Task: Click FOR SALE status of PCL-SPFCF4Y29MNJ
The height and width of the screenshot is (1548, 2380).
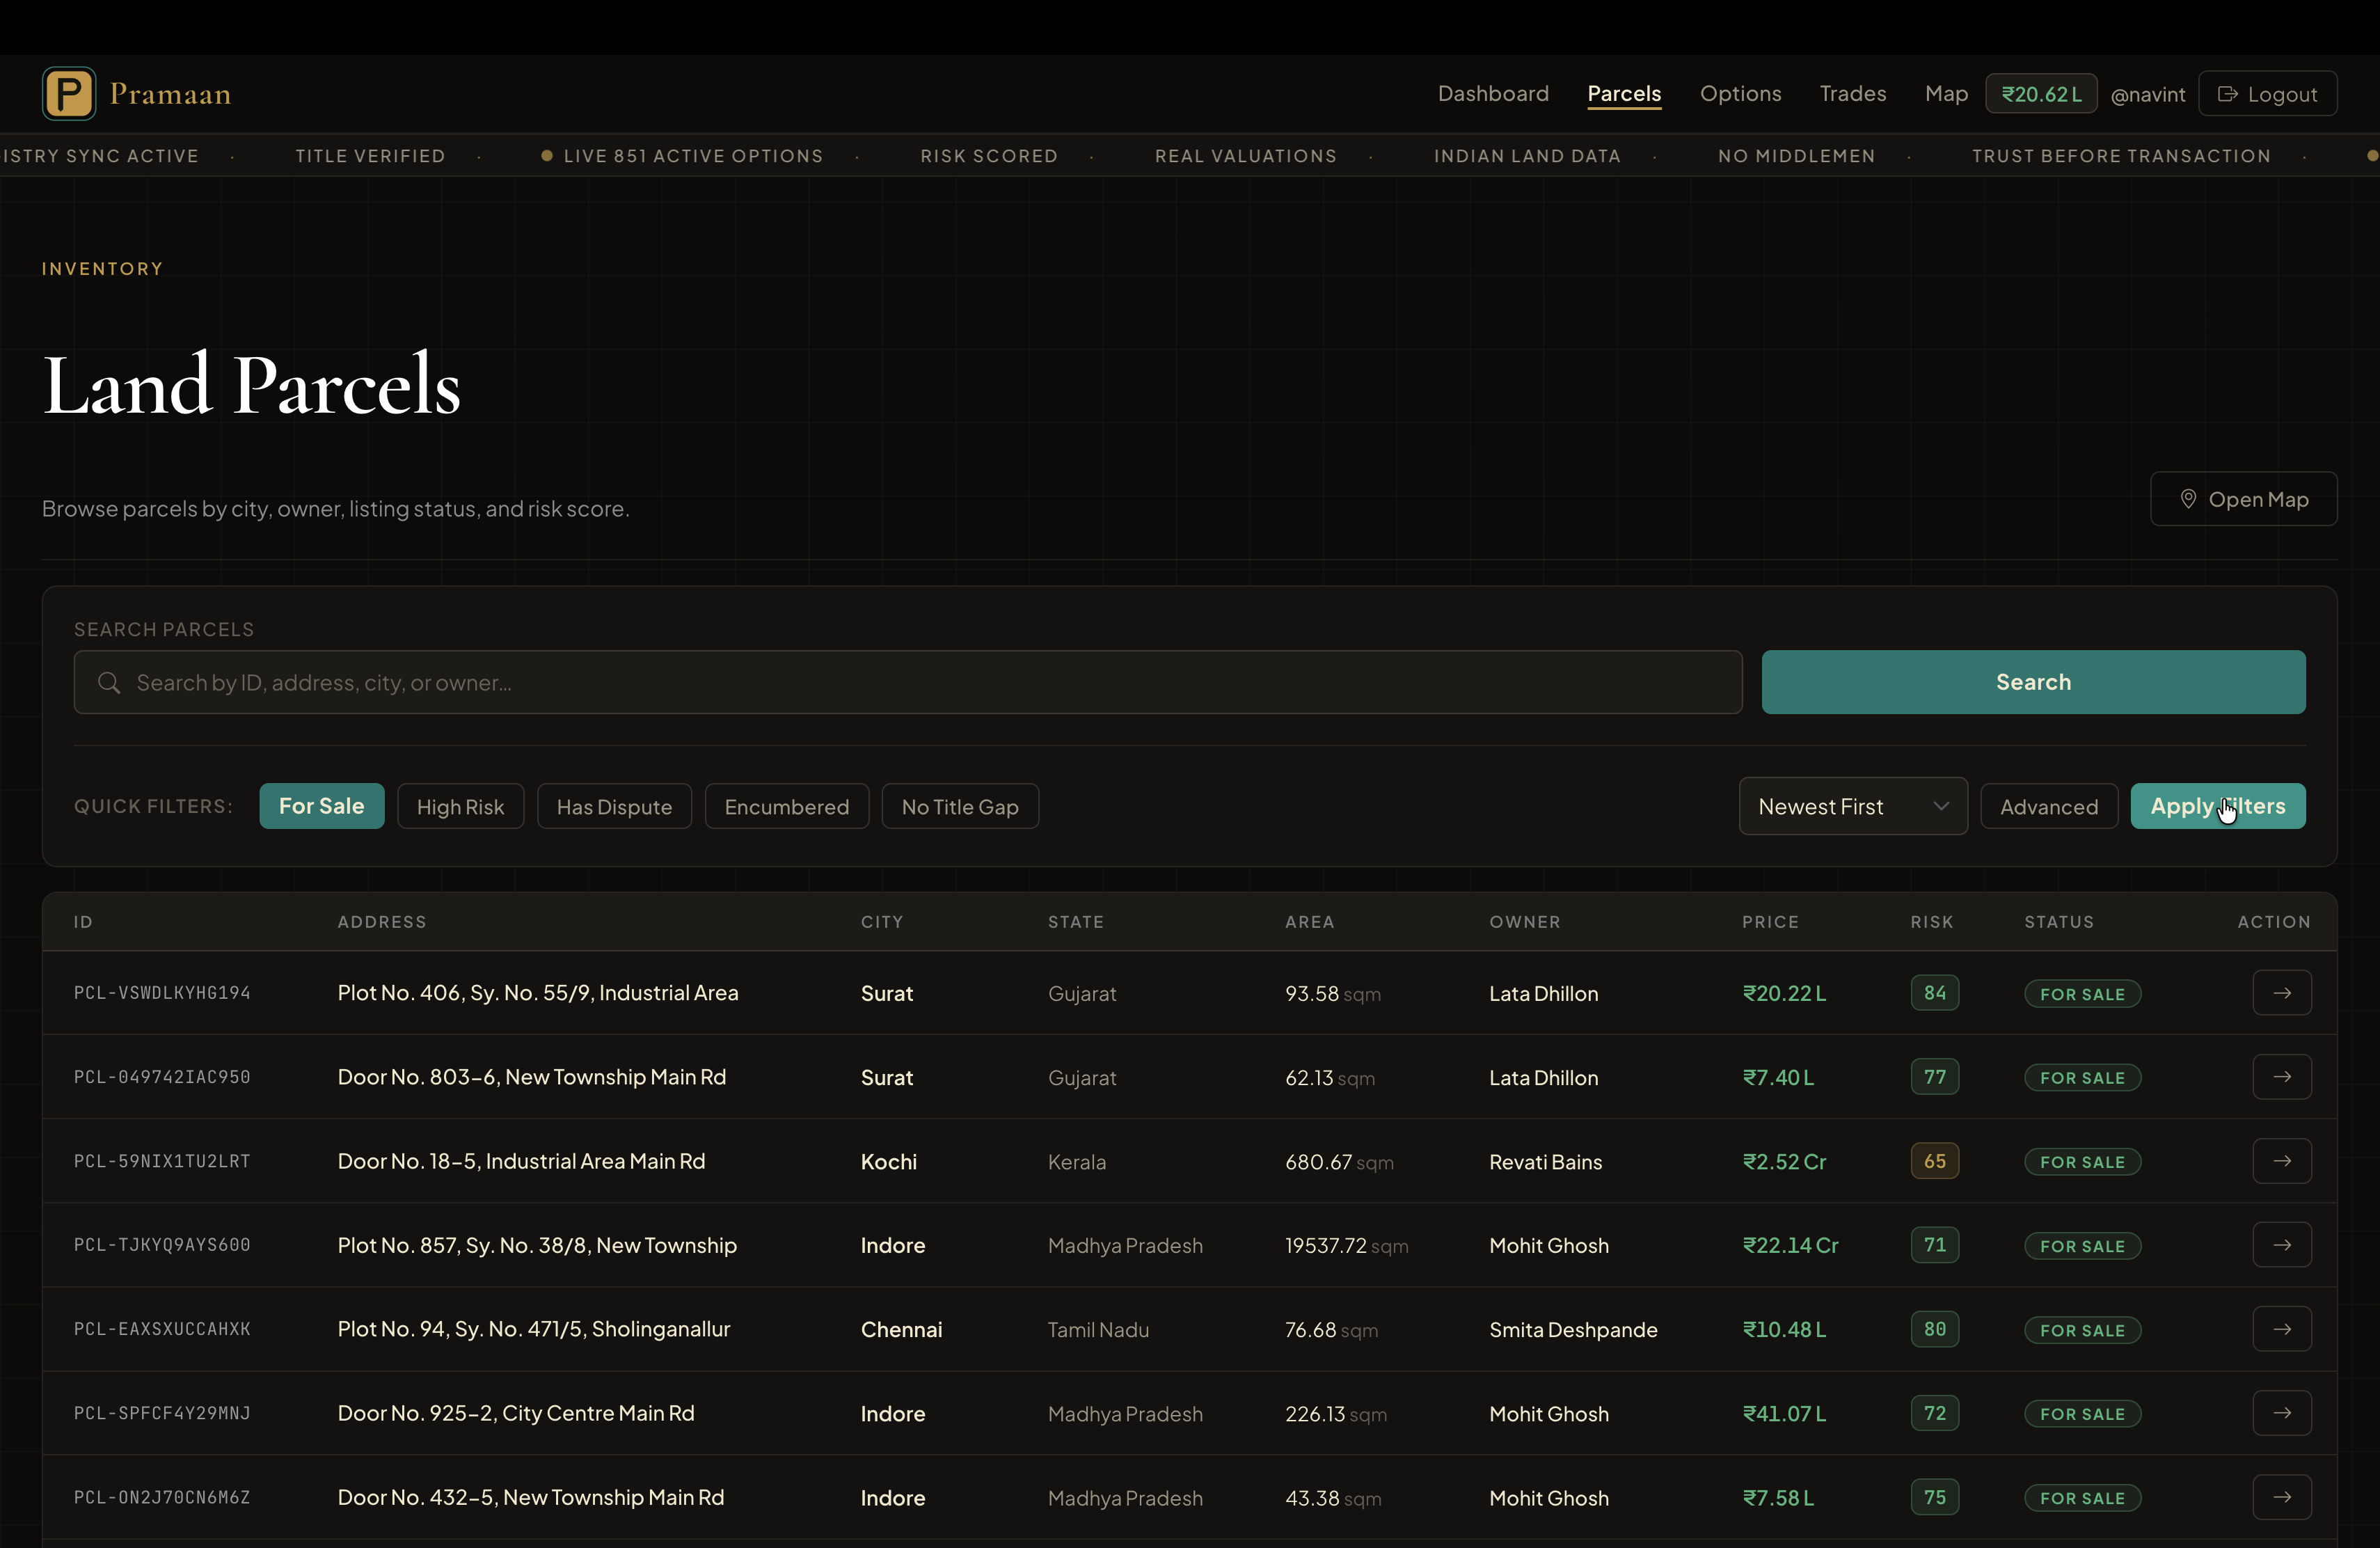Action: [x=2082, y=1414]
